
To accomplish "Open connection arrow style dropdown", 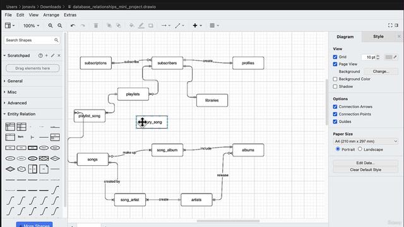I will click(x=166, y=25).
